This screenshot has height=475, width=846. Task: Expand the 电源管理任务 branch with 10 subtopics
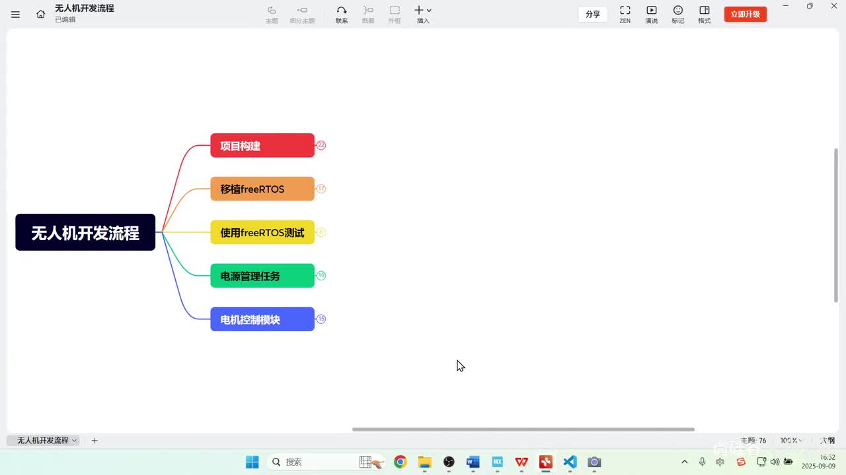[321, 275]
